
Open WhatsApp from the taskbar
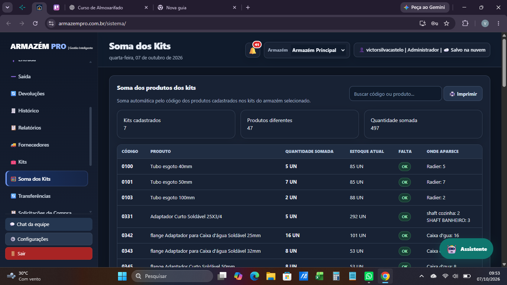coord(369,276)
